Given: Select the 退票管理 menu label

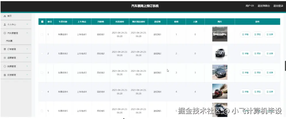Looking at the screenshot, I should [x=12, y=58].
